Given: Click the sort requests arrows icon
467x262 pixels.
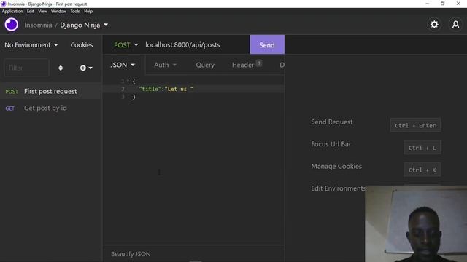Looking at the screenshot, I should pos(61,68).
